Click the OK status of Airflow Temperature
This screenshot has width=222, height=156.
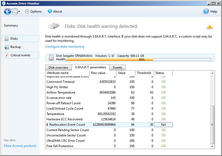point(163,92)
